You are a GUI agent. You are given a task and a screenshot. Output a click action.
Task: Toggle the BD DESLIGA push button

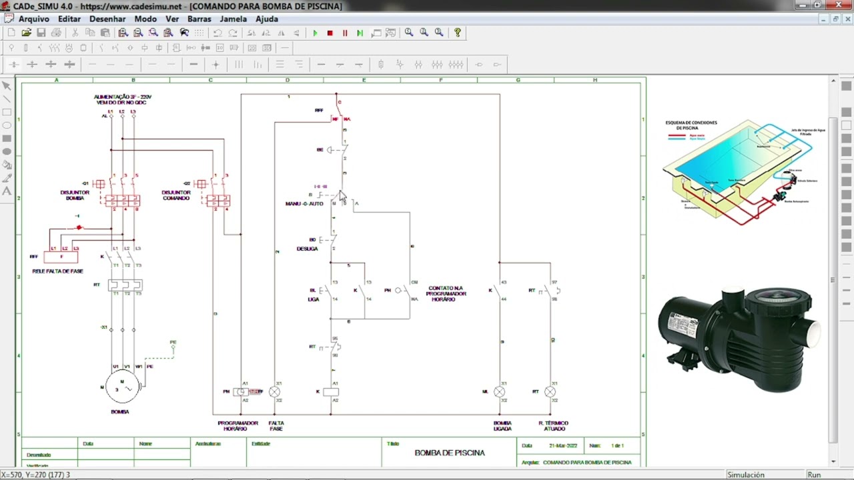[328, 240]
